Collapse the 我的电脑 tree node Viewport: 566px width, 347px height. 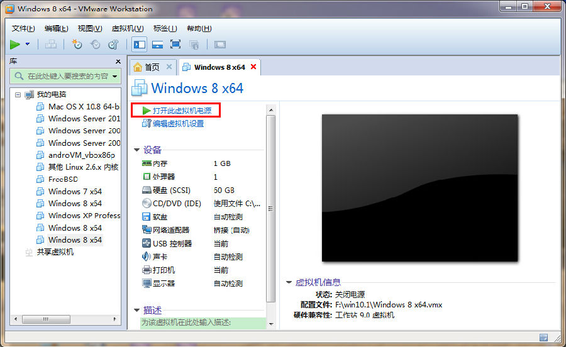[x=18, y=94]
